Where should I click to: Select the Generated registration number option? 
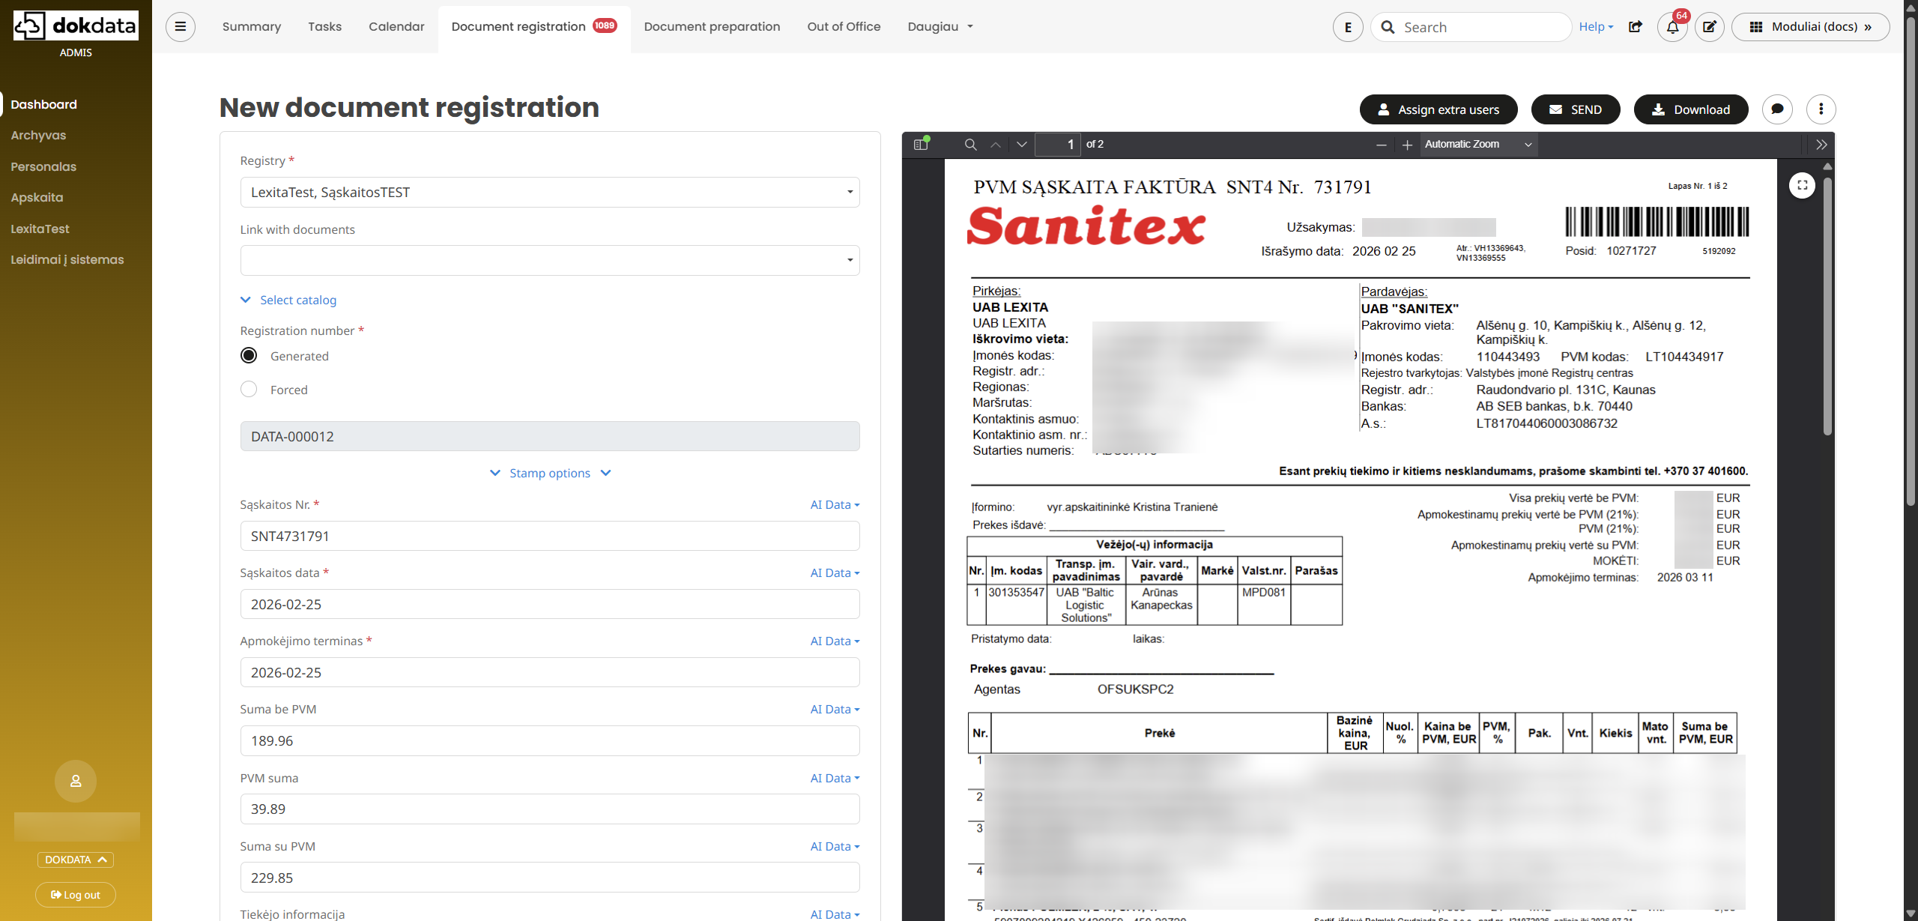249,355
